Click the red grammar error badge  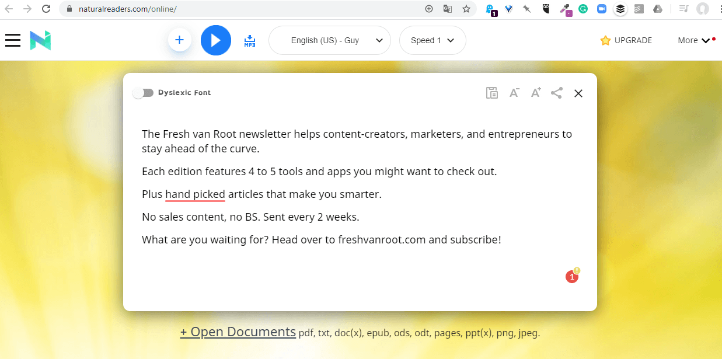pos(572,277)
